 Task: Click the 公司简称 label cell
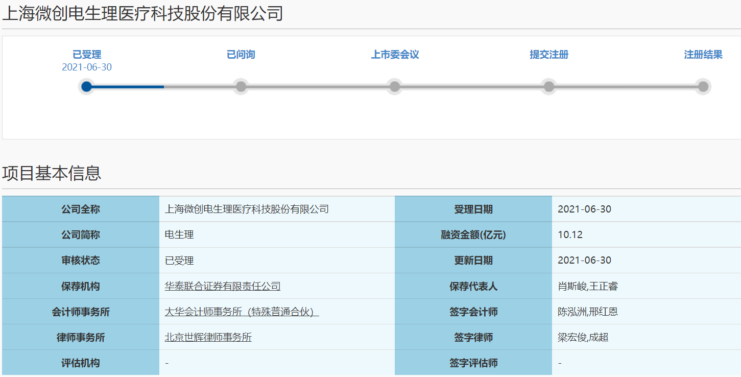[81, 235]
